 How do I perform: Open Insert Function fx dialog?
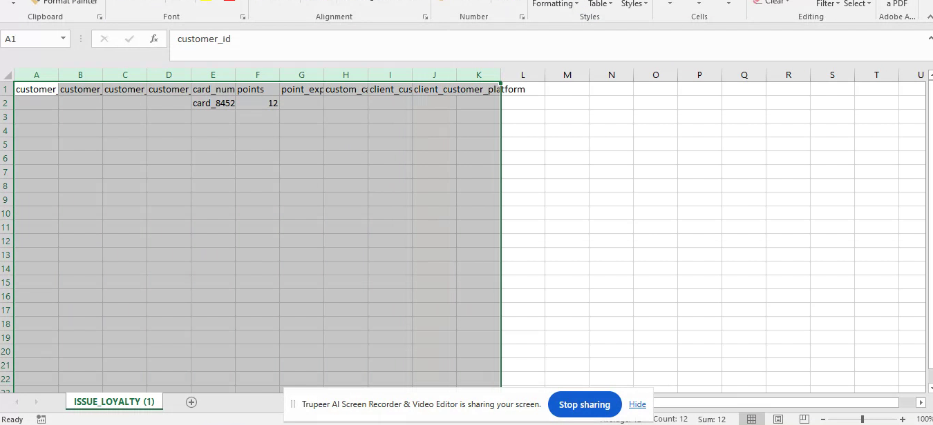(154, 39)
